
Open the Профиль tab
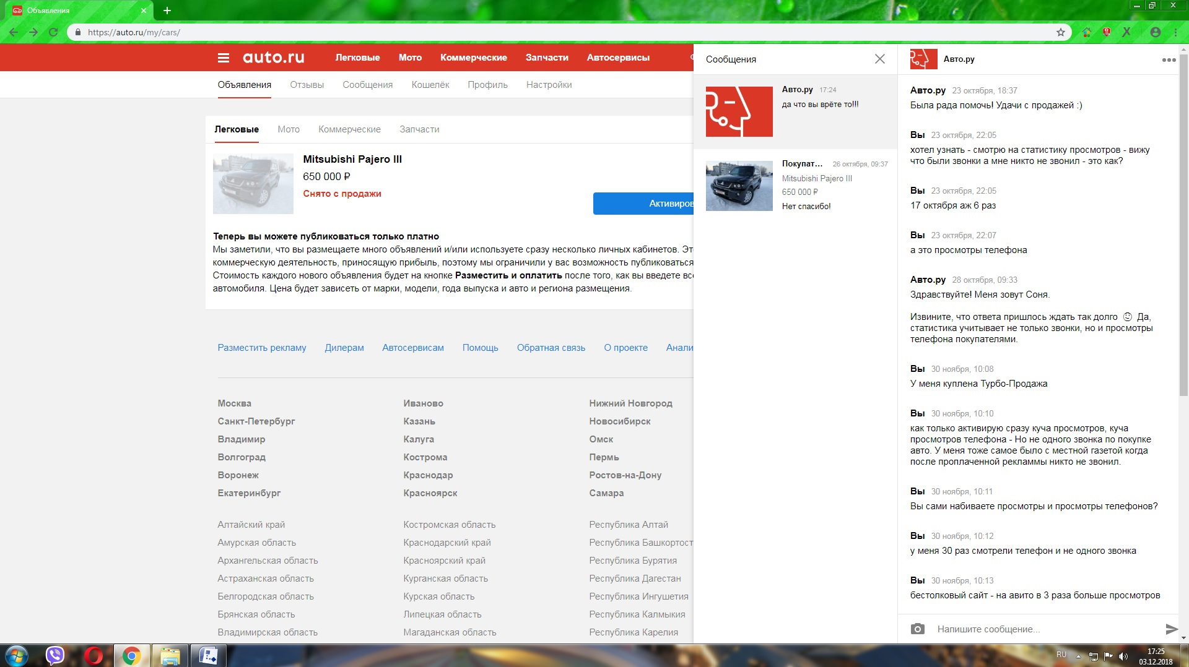(x=487, y=85)
